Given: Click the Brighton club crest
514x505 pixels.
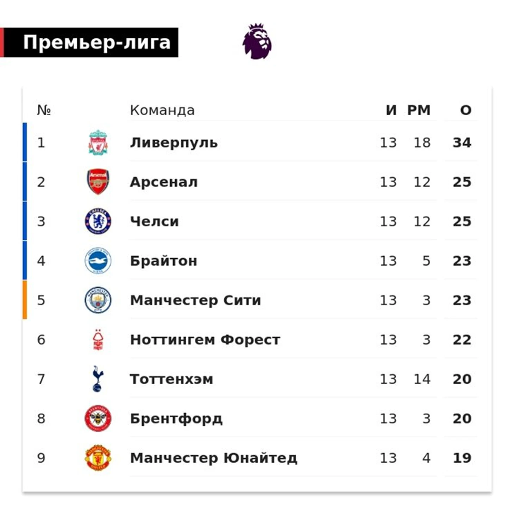Looking at the screenshot, I should tap(98, 261).
